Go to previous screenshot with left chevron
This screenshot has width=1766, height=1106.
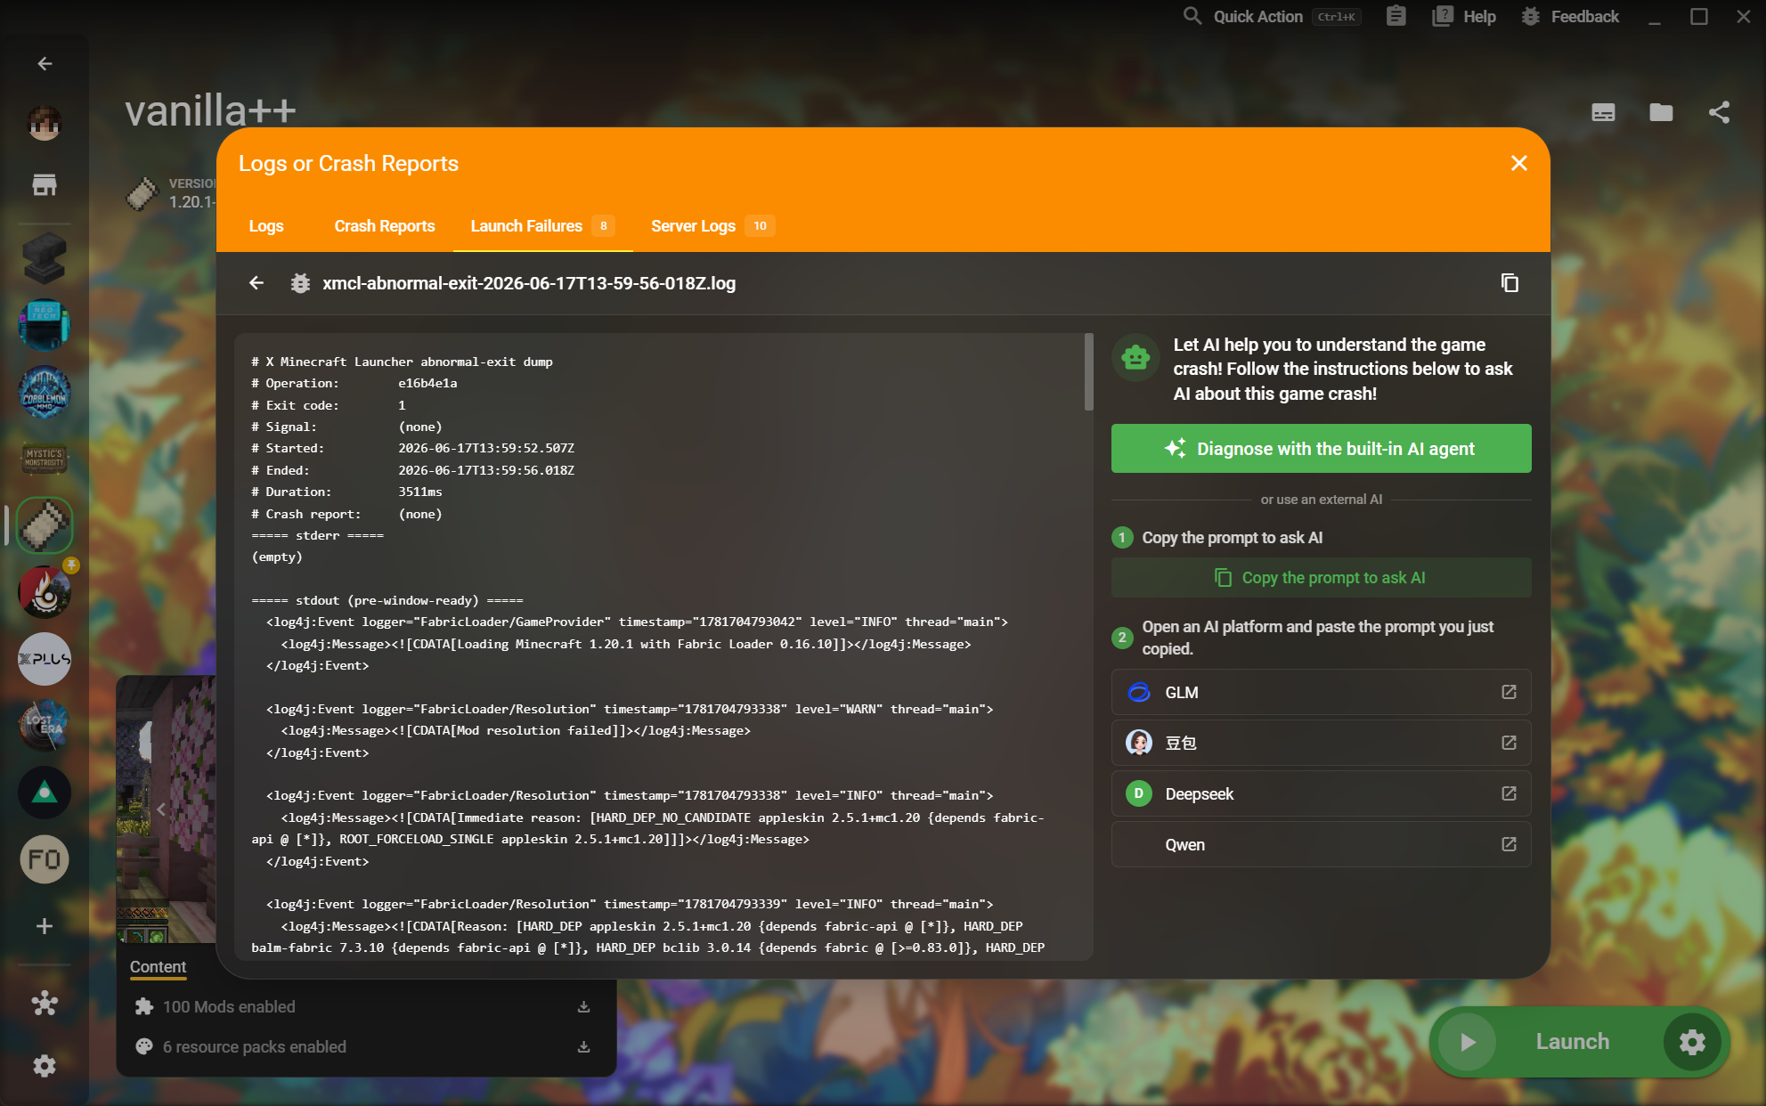click(161, 809)
